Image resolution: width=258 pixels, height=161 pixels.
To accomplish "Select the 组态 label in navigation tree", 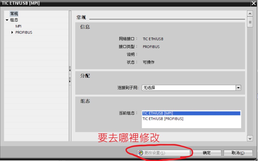I will (x=14, y=20).
